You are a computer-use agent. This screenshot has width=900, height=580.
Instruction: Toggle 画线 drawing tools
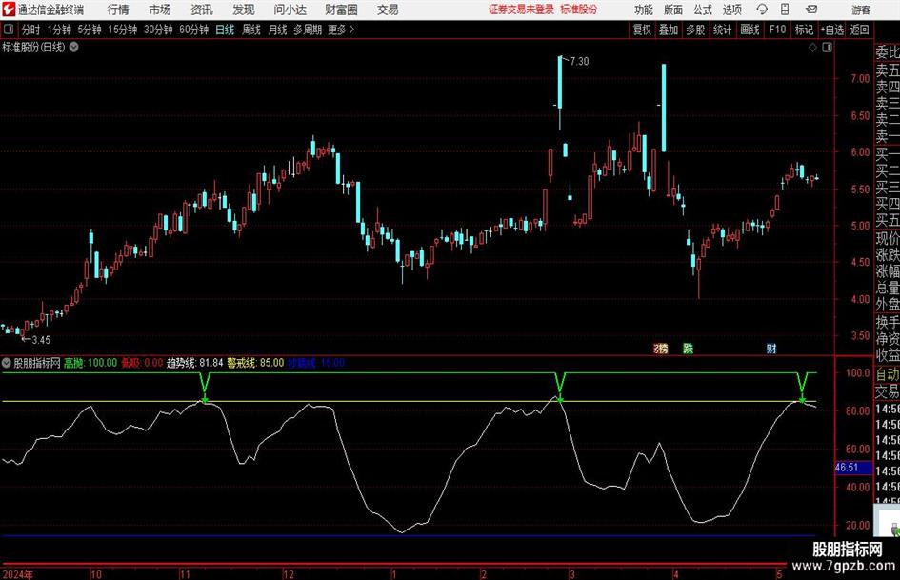(750, 30)
